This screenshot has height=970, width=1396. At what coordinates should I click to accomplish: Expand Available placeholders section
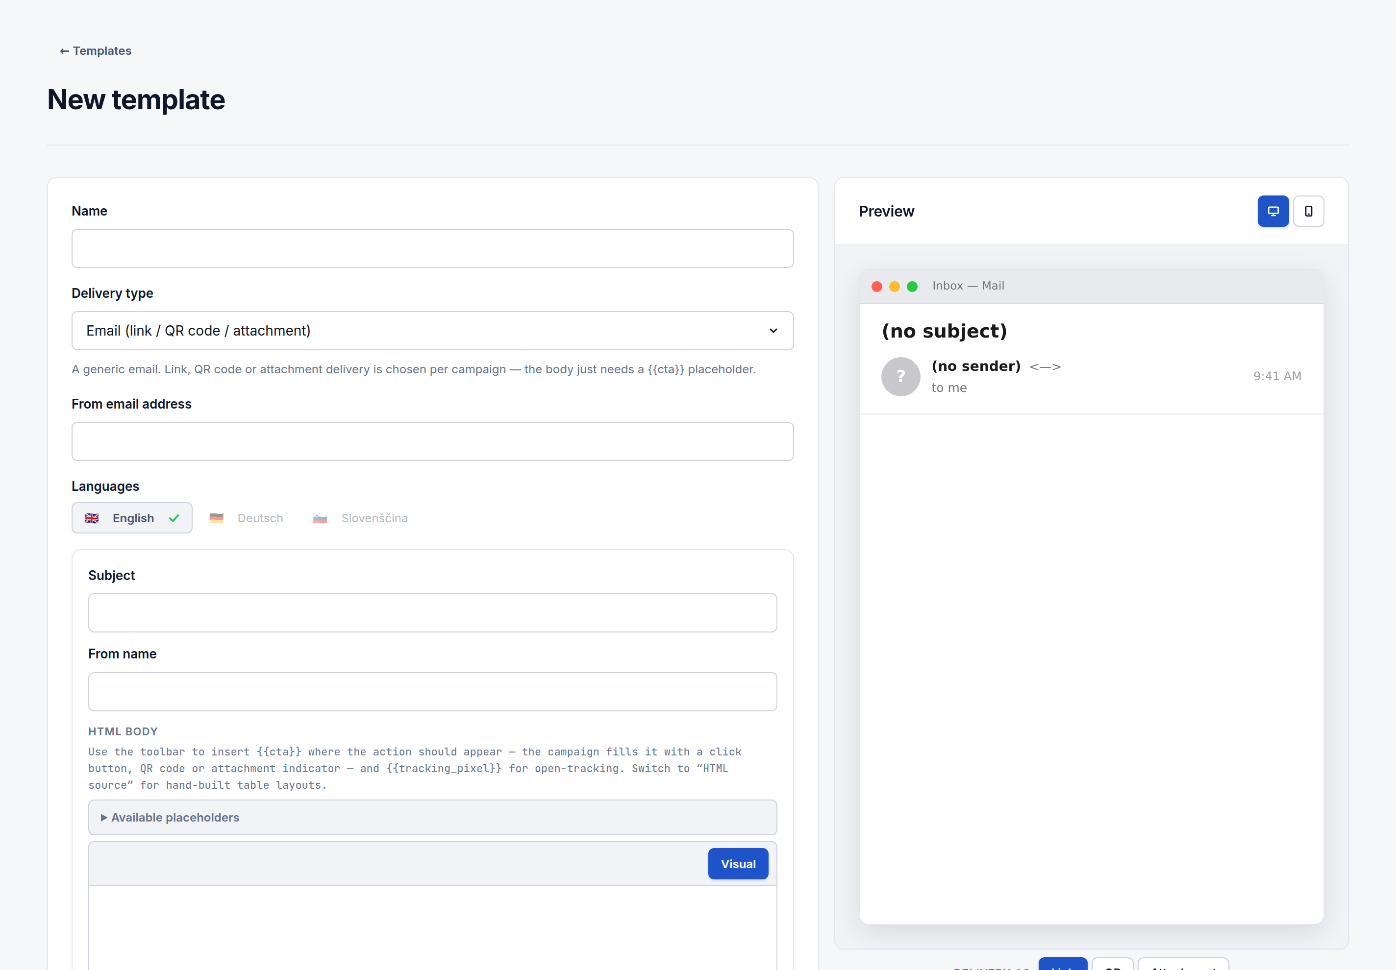pyautogui.click(x=432, y=818)
